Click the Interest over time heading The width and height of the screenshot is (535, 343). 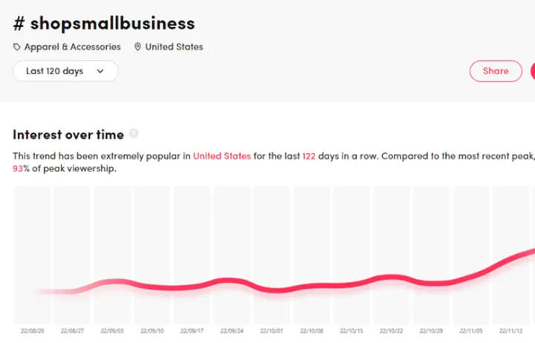68,134
